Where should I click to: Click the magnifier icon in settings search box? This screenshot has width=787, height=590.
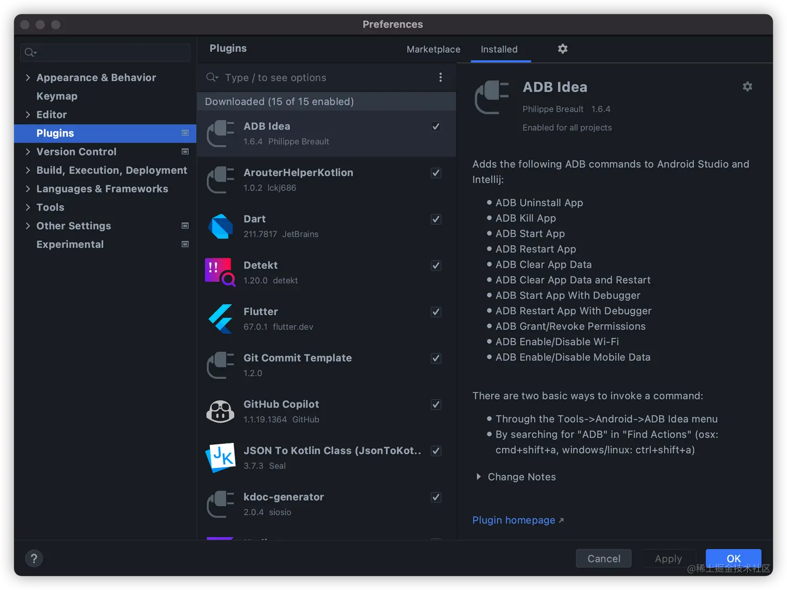30,53
